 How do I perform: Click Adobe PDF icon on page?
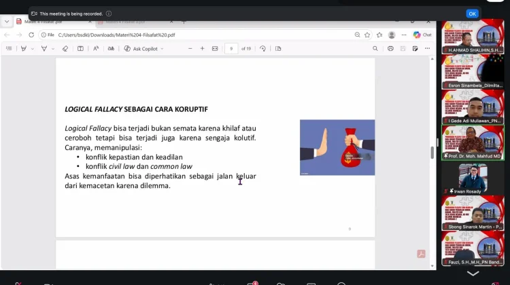tap(421, 254)
